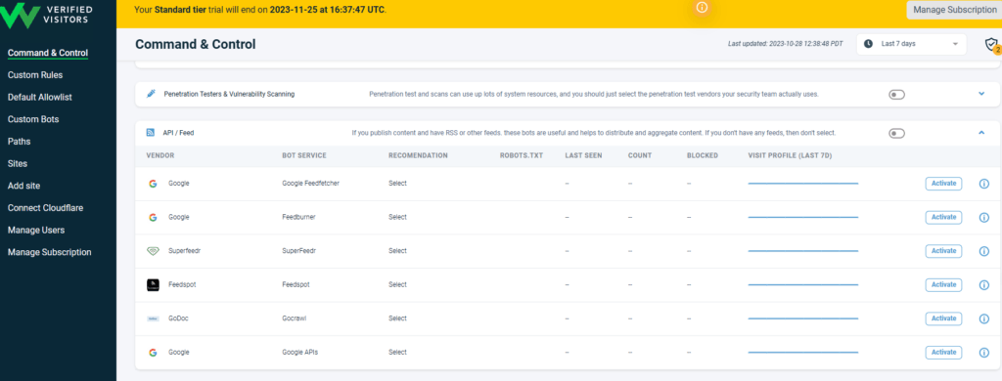Open Manage Users in sidebar
The image size is (1002, 381).
[36, 230]
